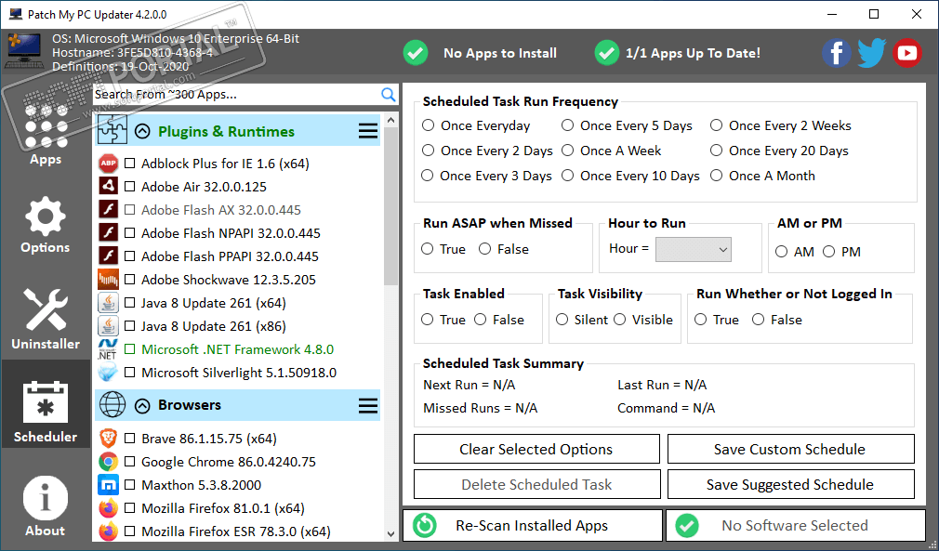The image size is (939, 551).
Task: Click the app list scrollbar down arrow
Action: pos(391,533)
